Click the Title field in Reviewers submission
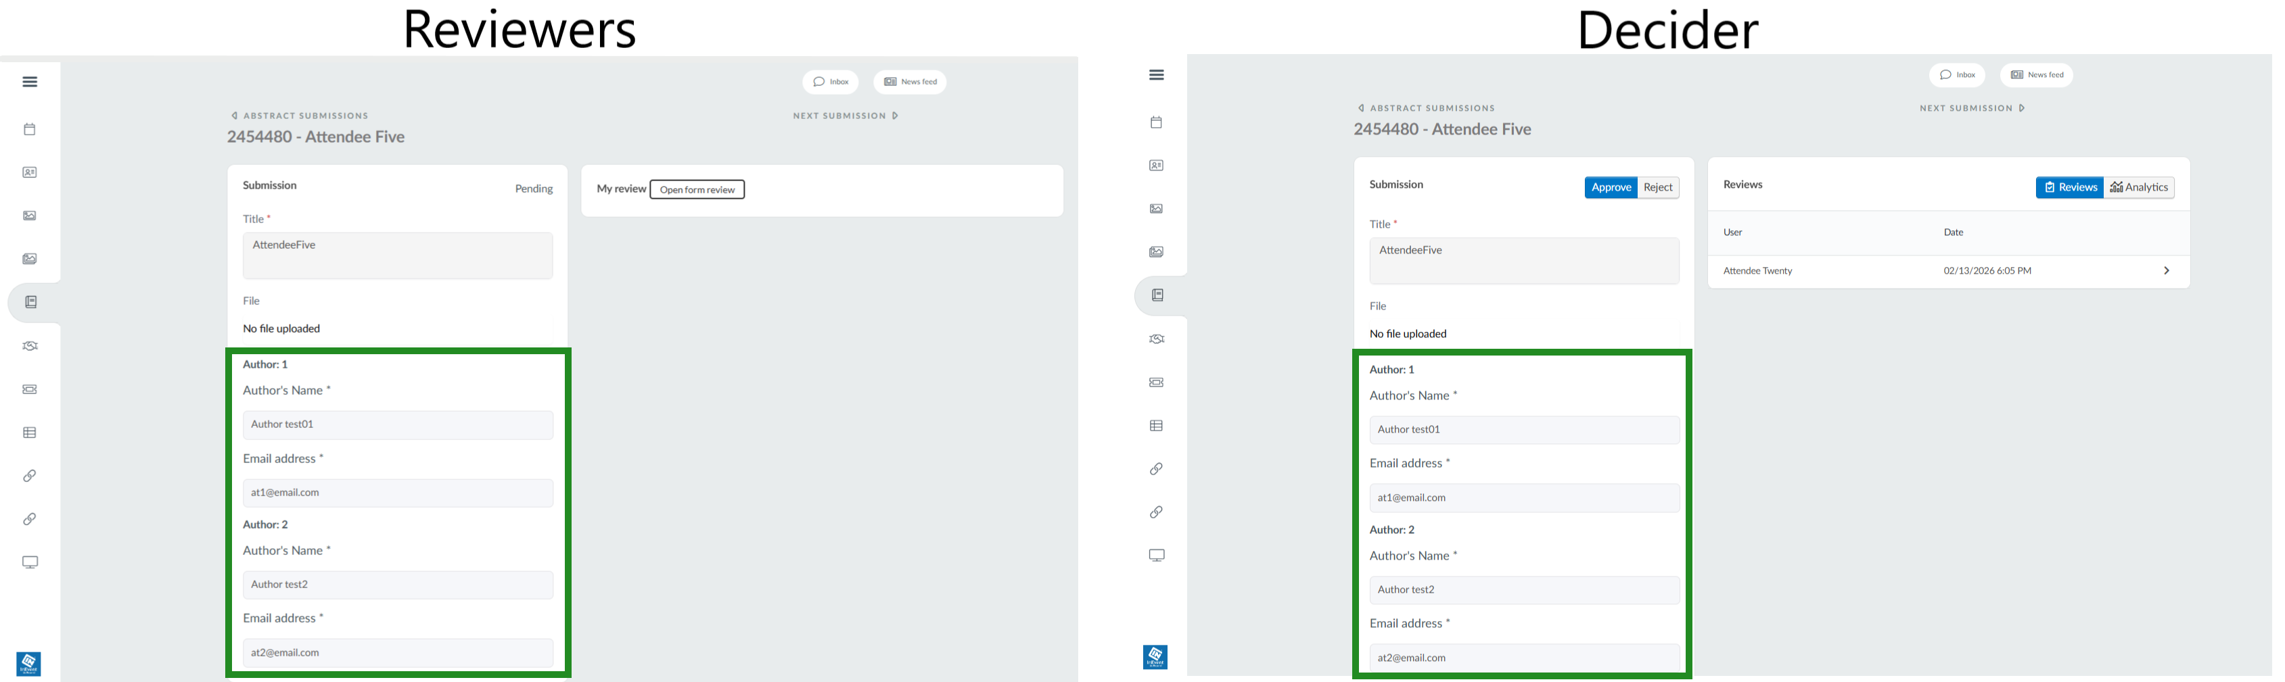This screenshot has width=2285, height=682. (397, 255)
